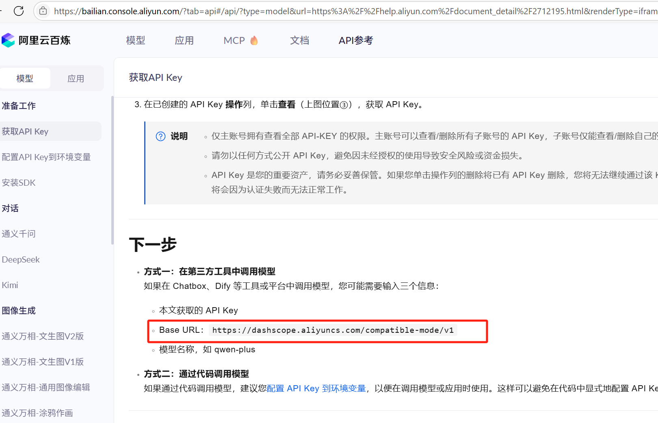The width and height of the screenshot is (658, 423).
Task: Click the question-mark note icon
Action: coord(161,136)
